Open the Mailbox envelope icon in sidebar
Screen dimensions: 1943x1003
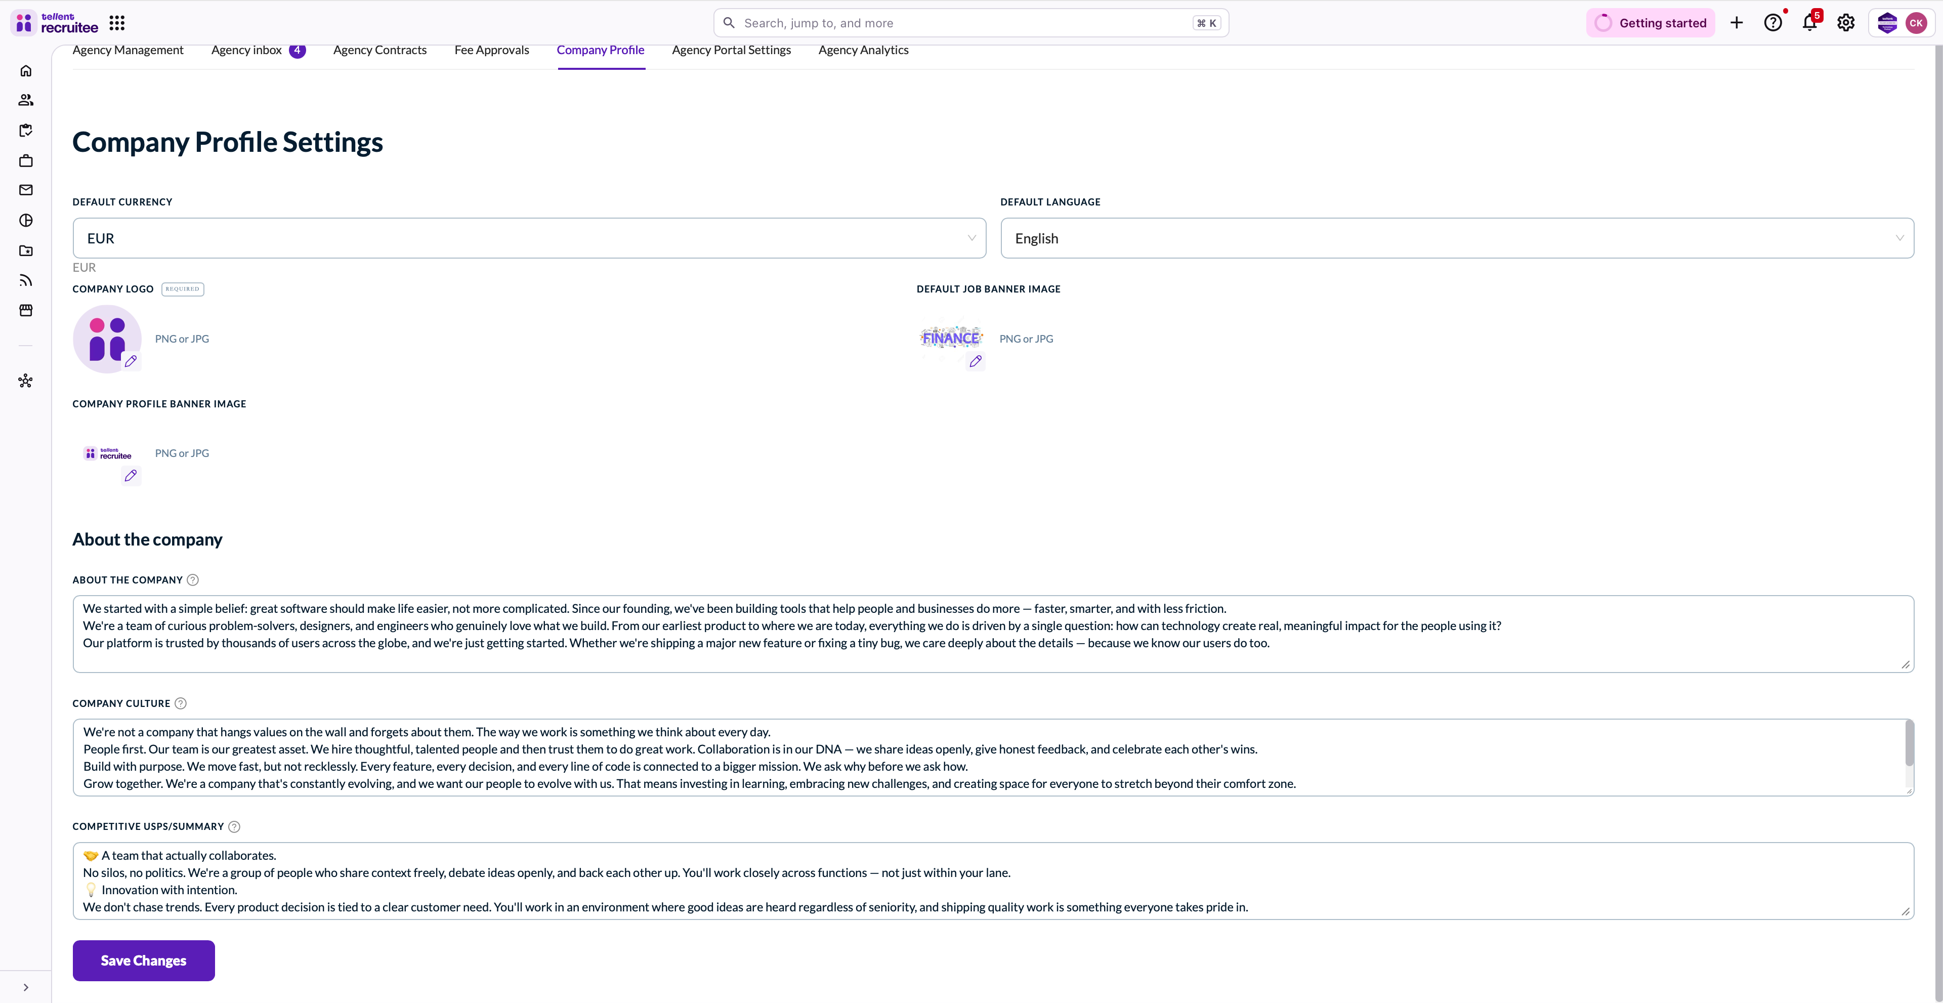coord(26,190)
